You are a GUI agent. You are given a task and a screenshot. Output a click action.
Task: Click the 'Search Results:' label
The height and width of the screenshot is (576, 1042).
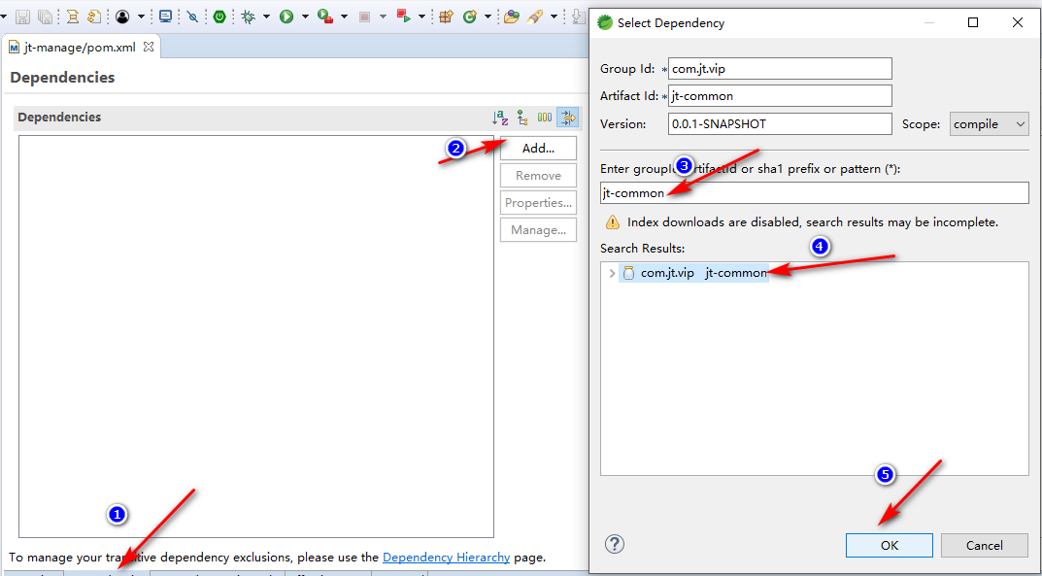pos(642,248)
